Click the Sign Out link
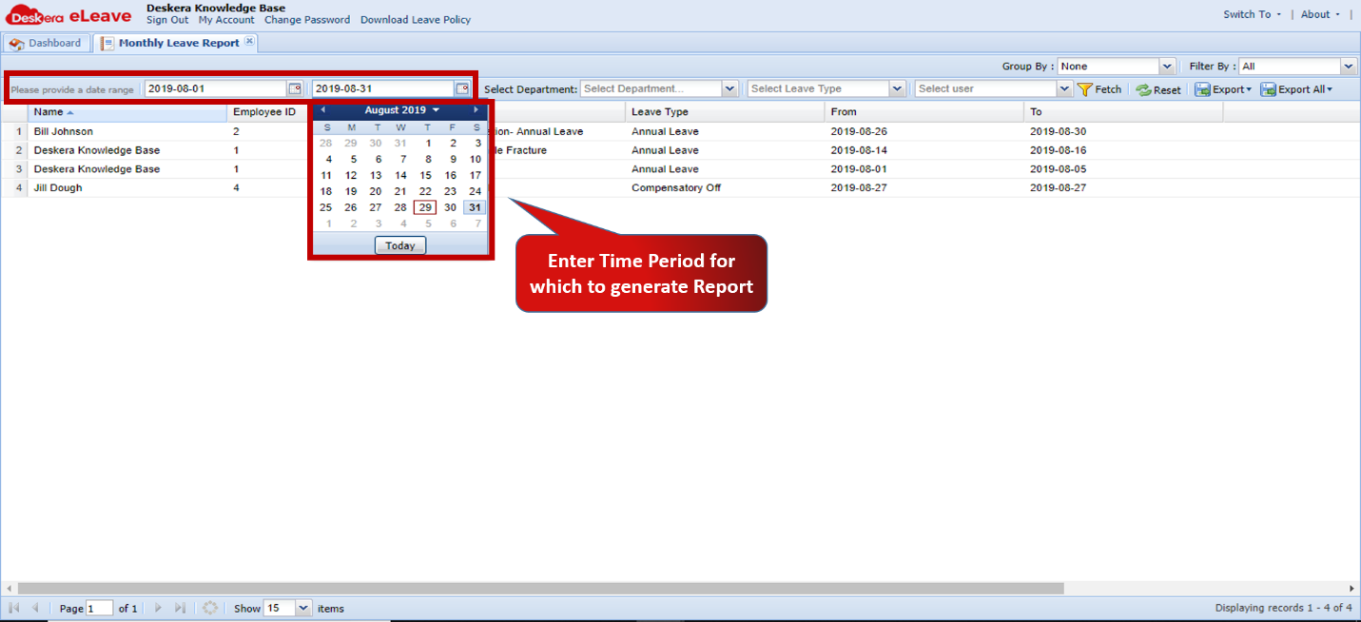 click(x=167, y=20)
